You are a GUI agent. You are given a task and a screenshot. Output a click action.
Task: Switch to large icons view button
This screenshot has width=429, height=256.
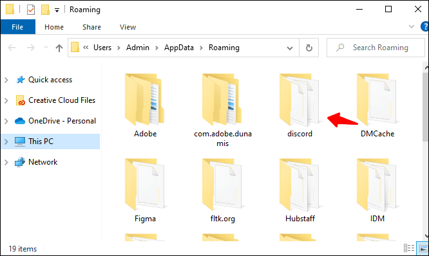click(x=423, y=248)
